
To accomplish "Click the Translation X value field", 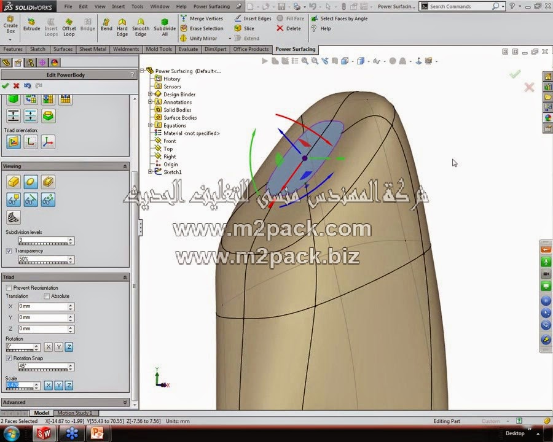I will [x=43, y=306].
